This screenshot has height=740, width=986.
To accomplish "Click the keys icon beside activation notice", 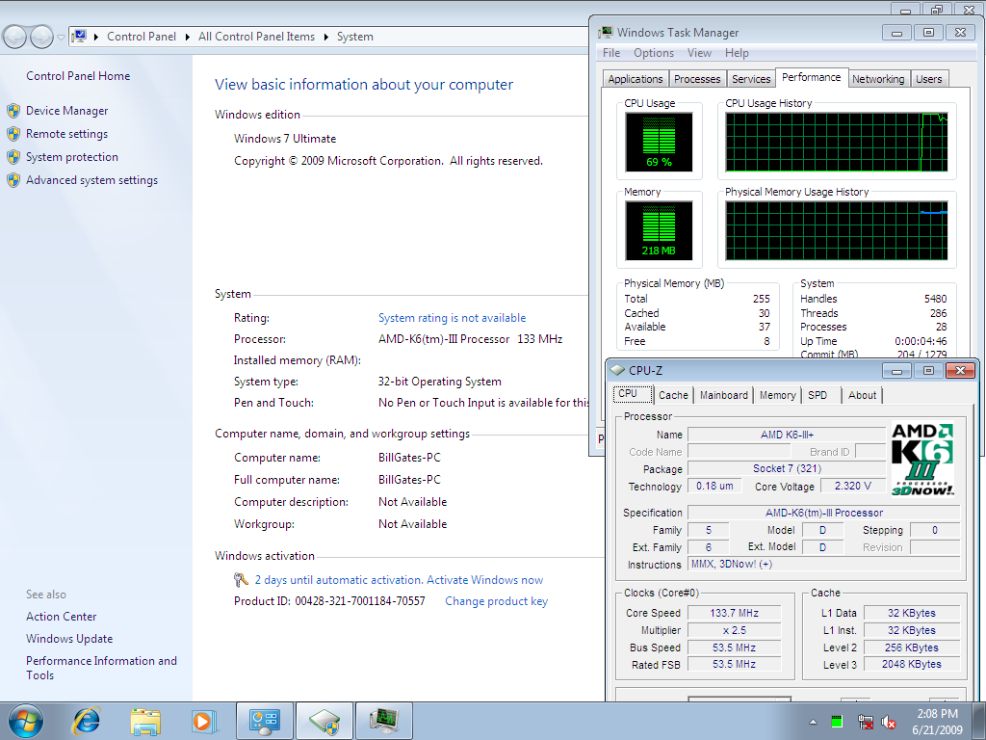I will point(241,579).
